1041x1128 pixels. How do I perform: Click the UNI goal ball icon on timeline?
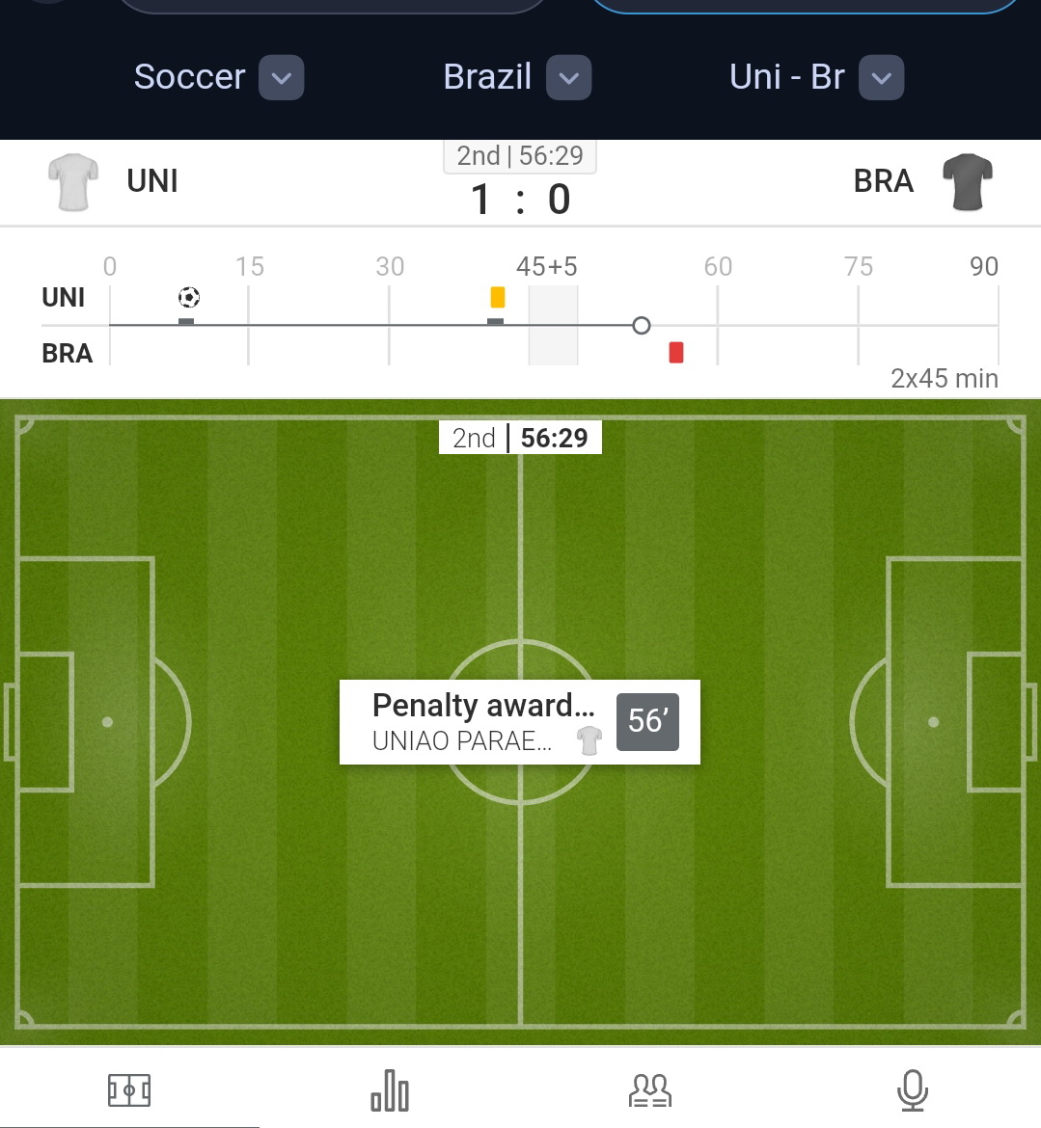189,297
